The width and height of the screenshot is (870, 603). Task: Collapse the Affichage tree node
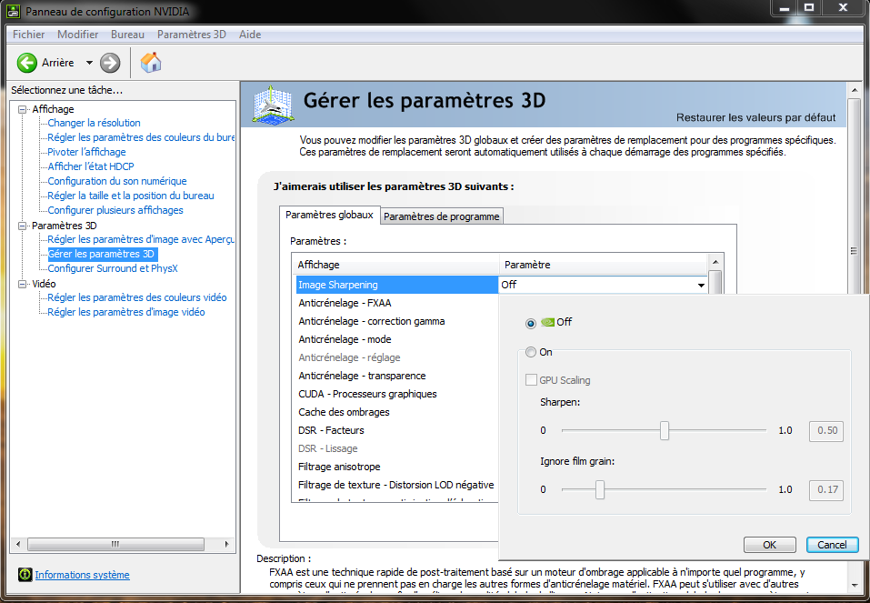pos(22,109)
